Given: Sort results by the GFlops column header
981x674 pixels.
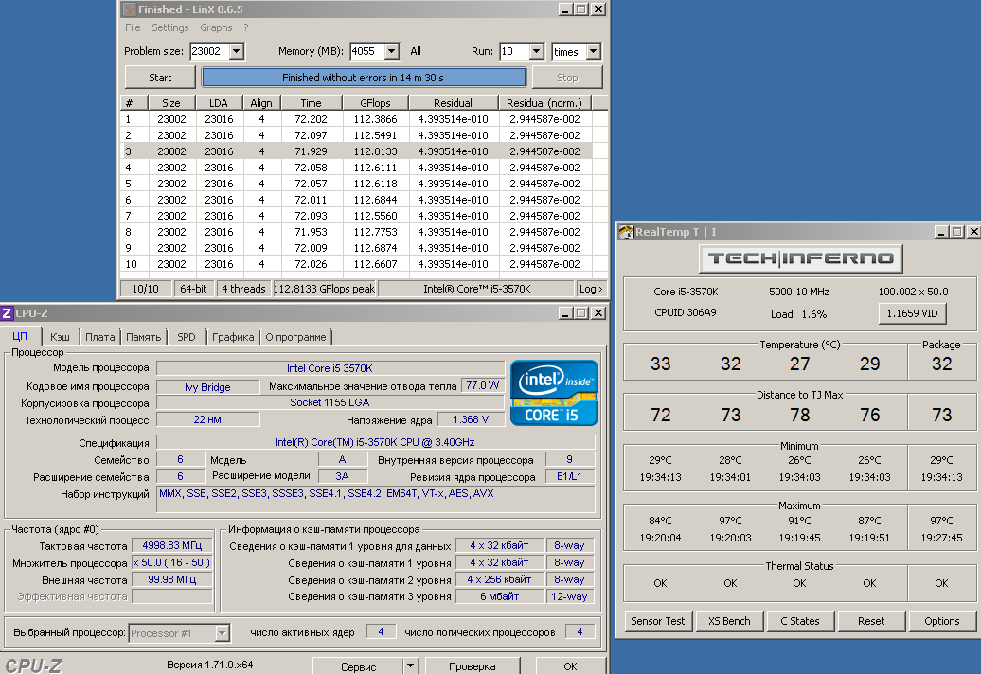Looking at the screenshot, I should (375, 103).
